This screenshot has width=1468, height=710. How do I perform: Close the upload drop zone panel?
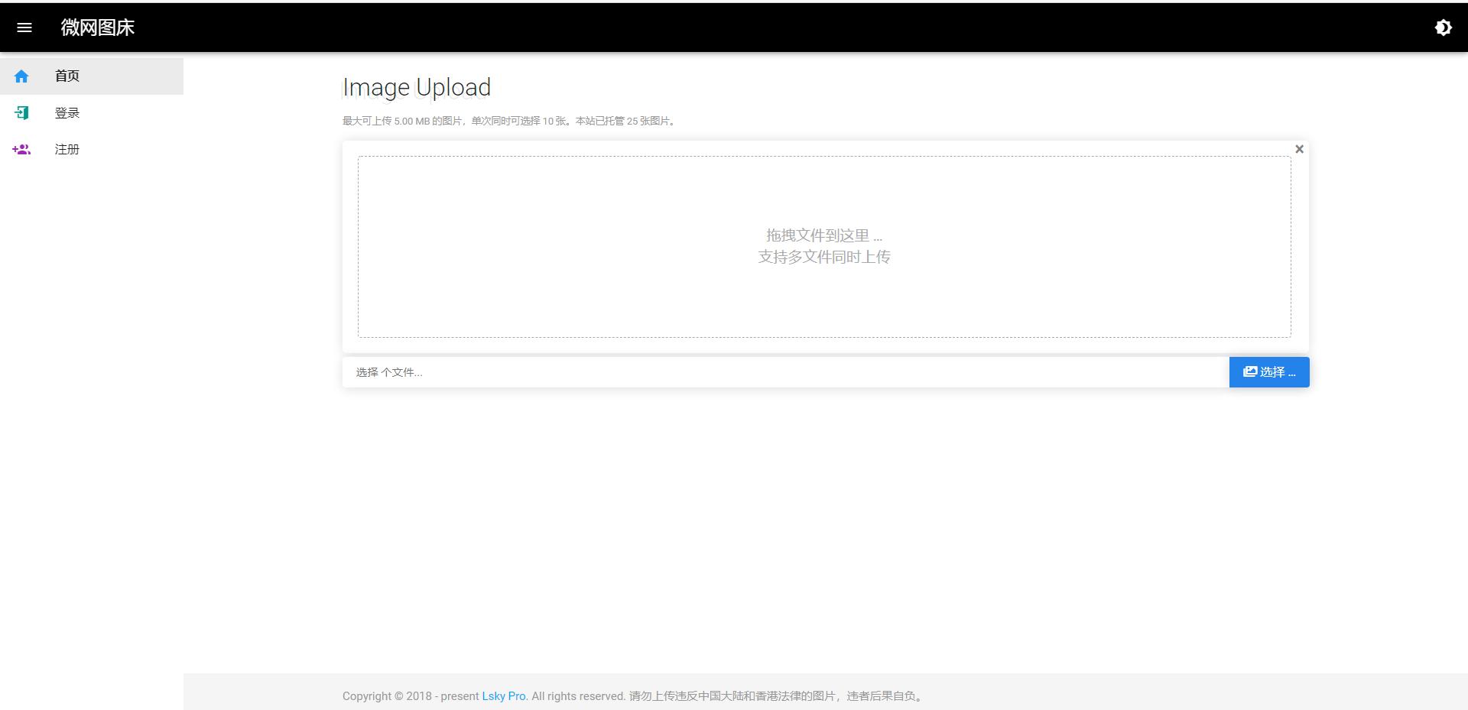click(x=1299, y=149)
